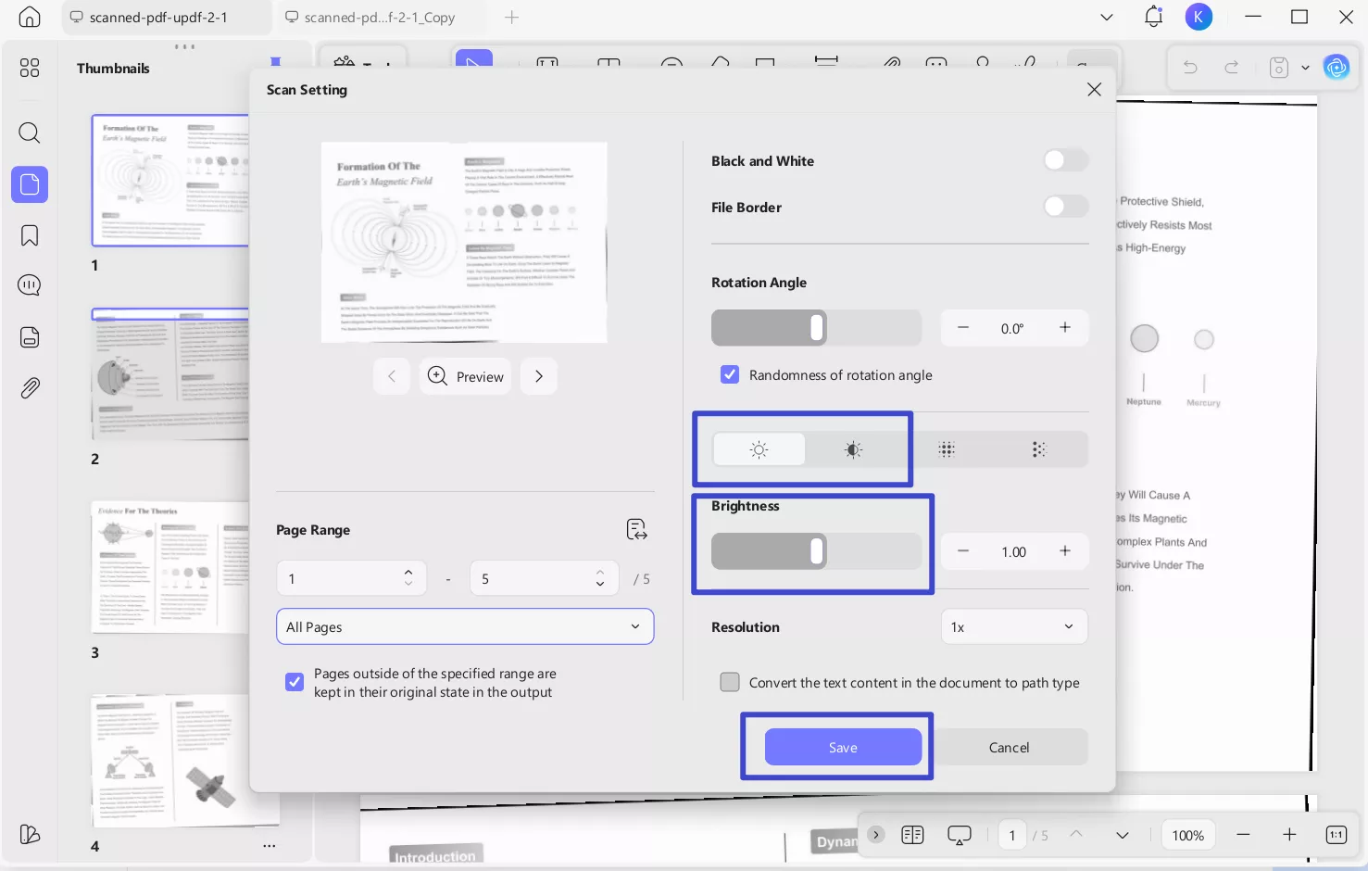Open the Bookmarks panel
The height and width of the screenshot is (871, 1368).
pyautogui.click(x=29, y=235)
